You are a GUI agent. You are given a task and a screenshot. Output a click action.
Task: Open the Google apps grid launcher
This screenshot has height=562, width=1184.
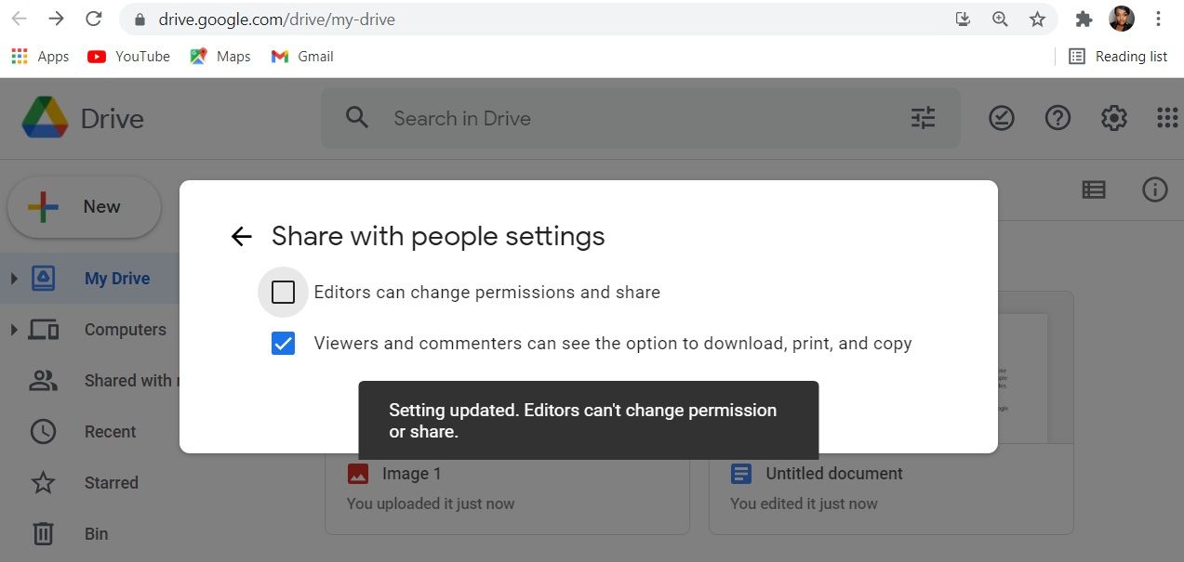(1164, 118)
